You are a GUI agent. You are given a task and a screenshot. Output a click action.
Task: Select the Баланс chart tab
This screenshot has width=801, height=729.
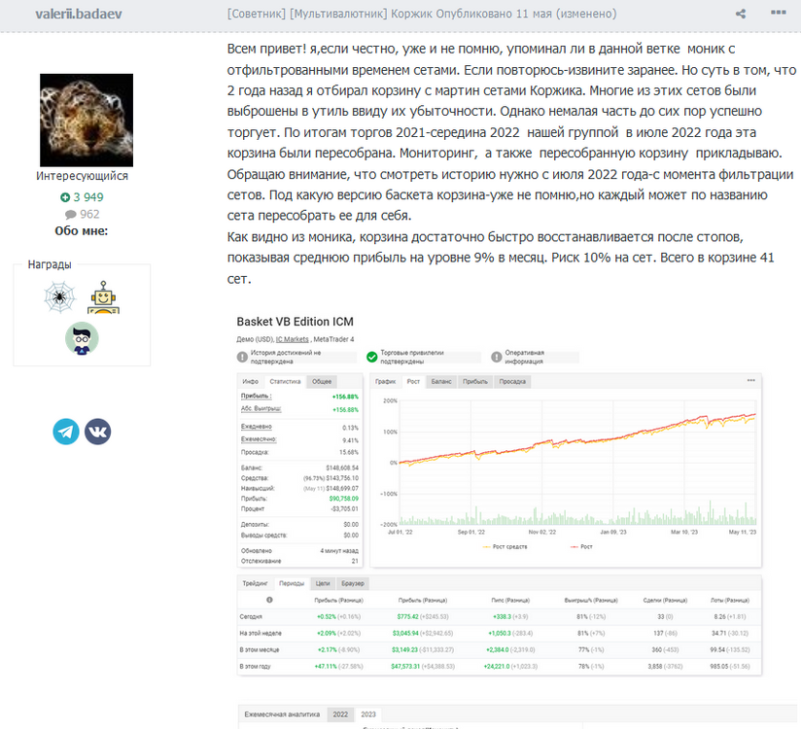click(441, 382)
